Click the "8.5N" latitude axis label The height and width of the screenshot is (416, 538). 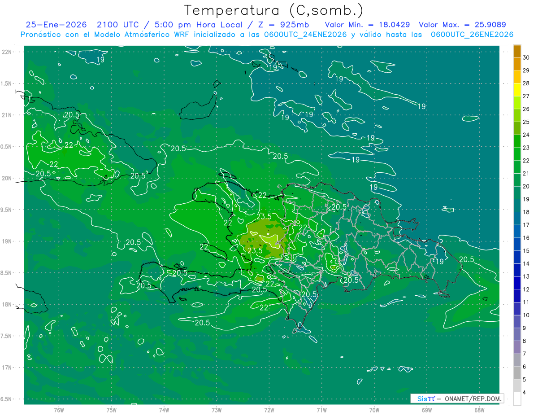coord(6,273)
